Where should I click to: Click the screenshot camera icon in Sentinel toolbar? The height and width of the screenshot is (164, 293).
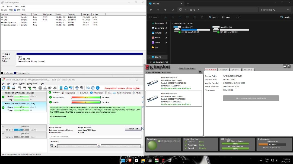(88, 88)
